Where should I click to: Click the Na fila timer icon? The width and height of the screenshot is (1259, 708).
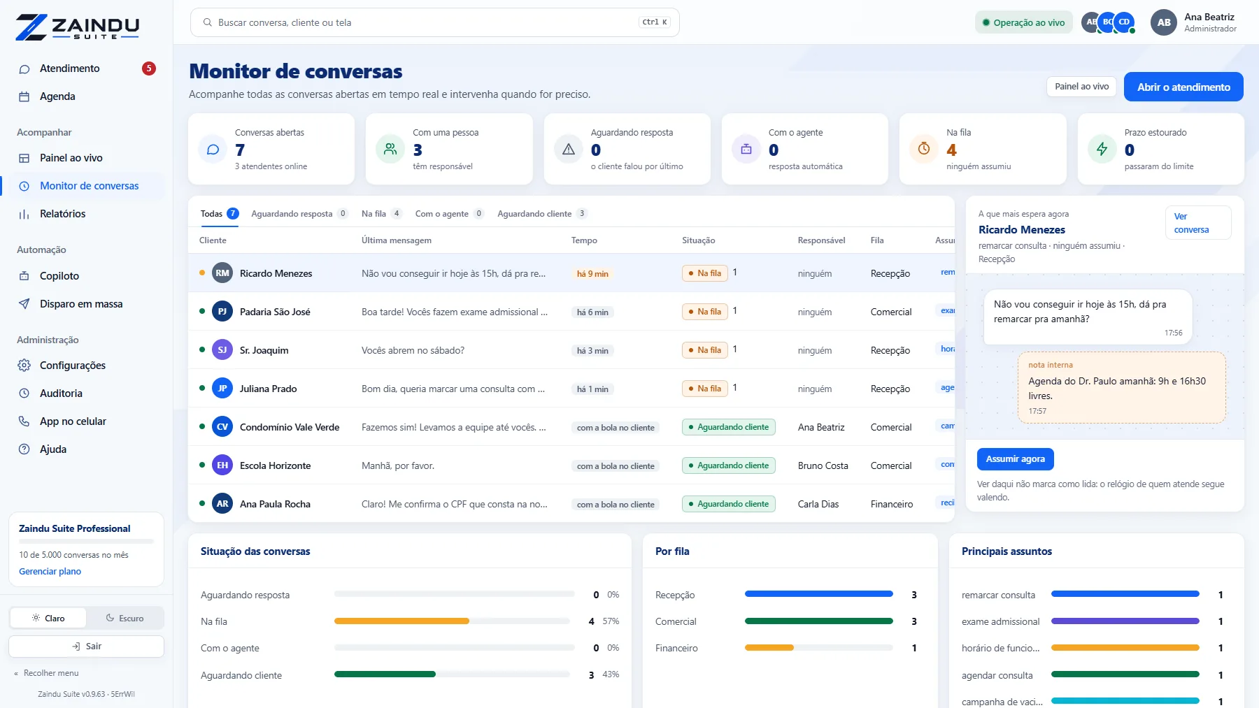point(924,149)
